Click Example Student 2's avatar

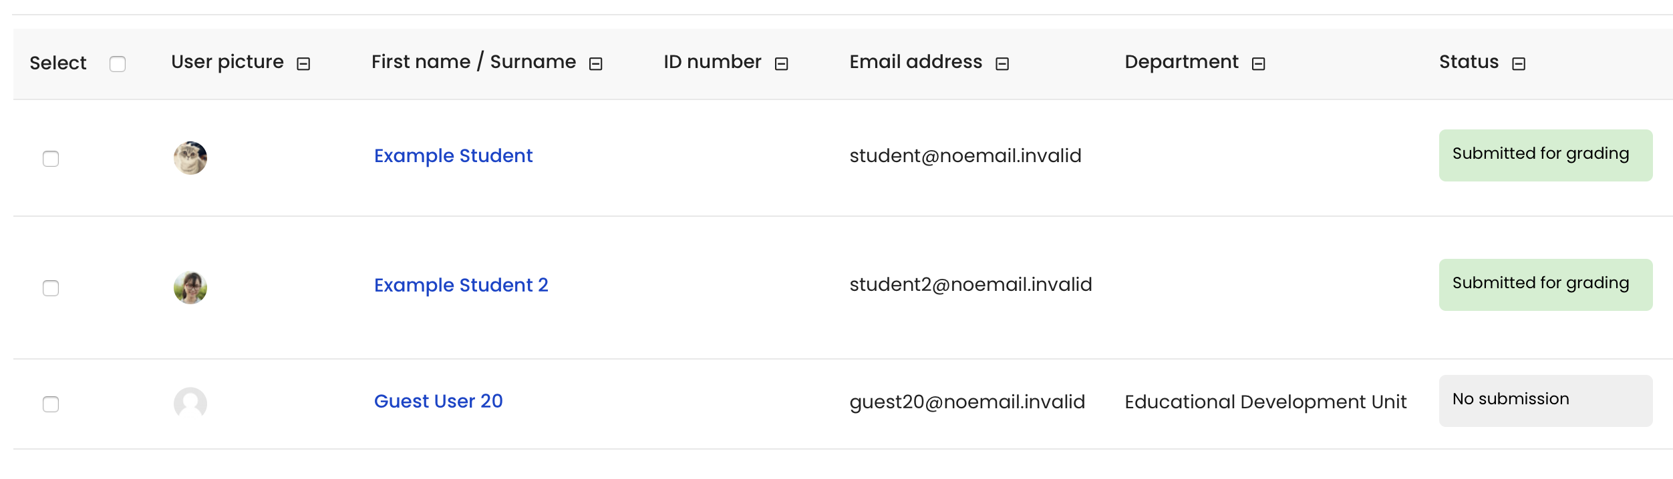tap(190, 288)
